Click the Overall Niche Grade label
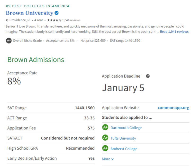This screenshot has height=166, width=193. point(27,41)
